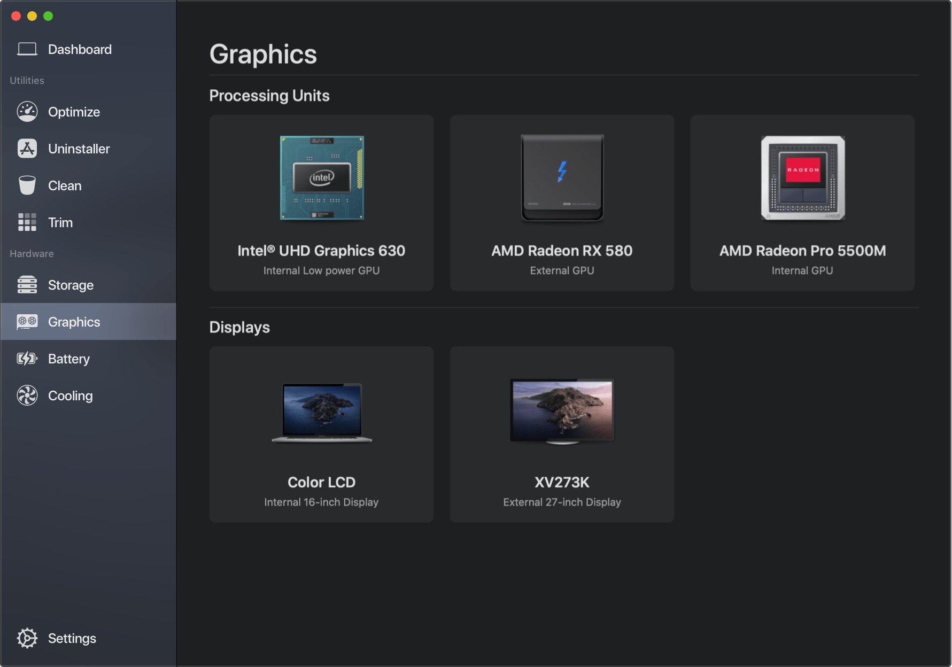Viewport: 952px width, 667px height.
Task: Click the Settings gear icon
Action: tap(27, 638)
